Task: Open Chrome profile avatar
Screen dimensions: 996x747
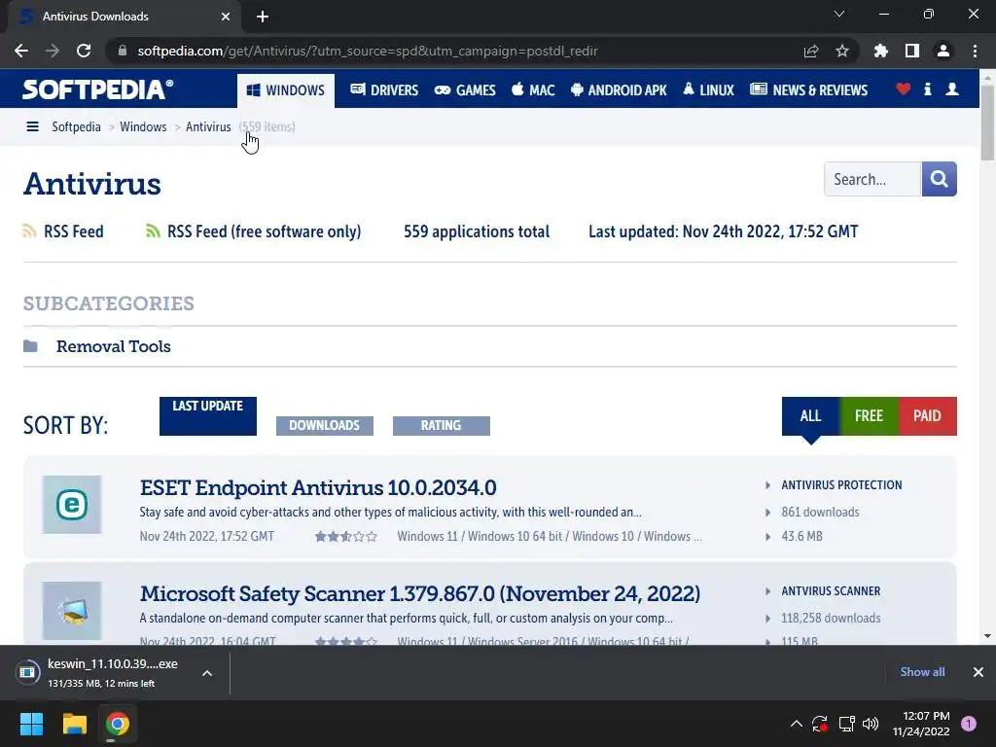Action: [x=943, y=51]
